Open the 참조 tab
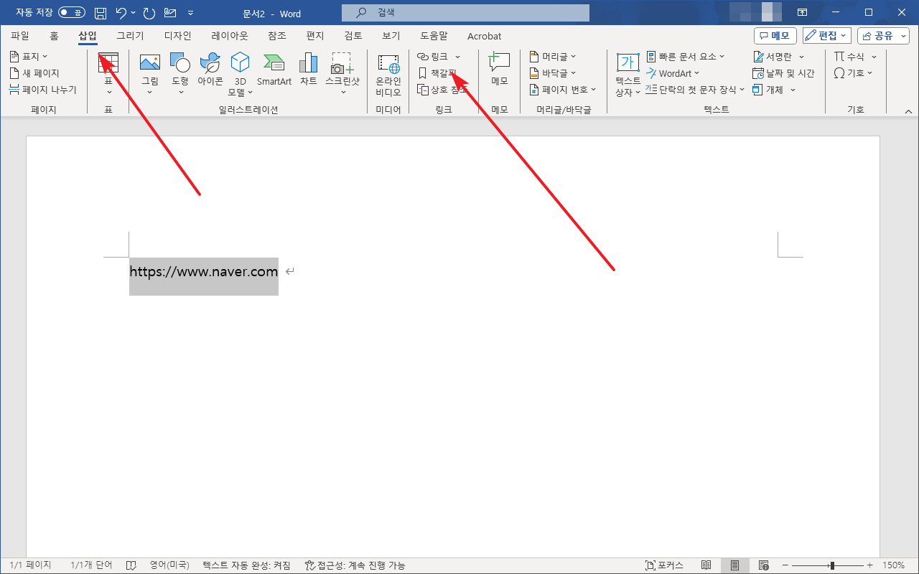 click(x=276, y=36)
